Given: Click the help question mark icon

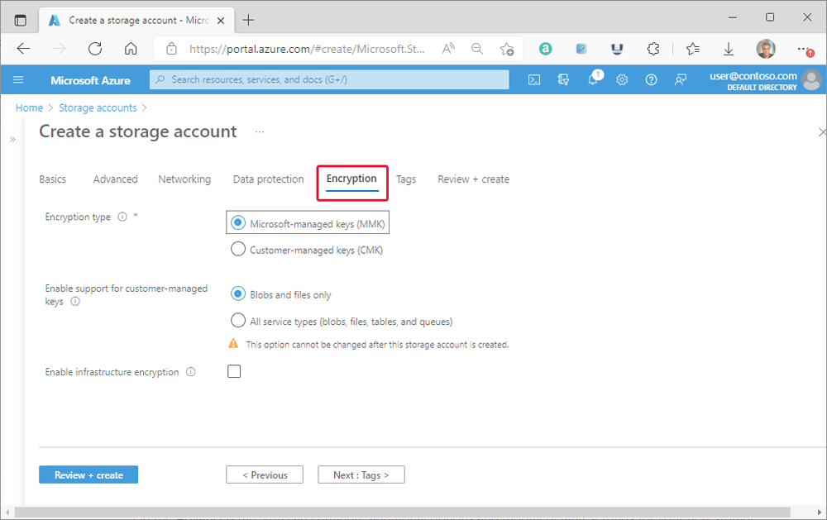Looking at the screenshot, I should [651, 79].
